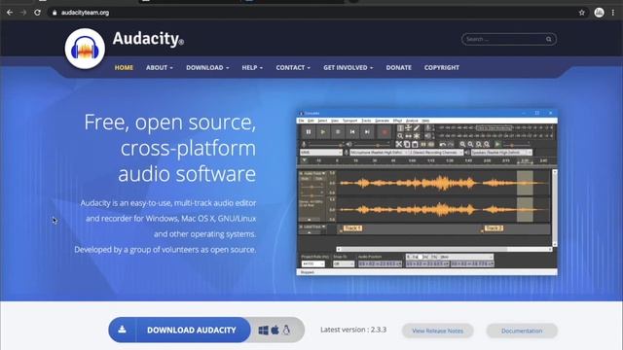The height and width of the screenshot is (350, 623).
Task: Open the Donate page
Action: (x=398, y=67)
